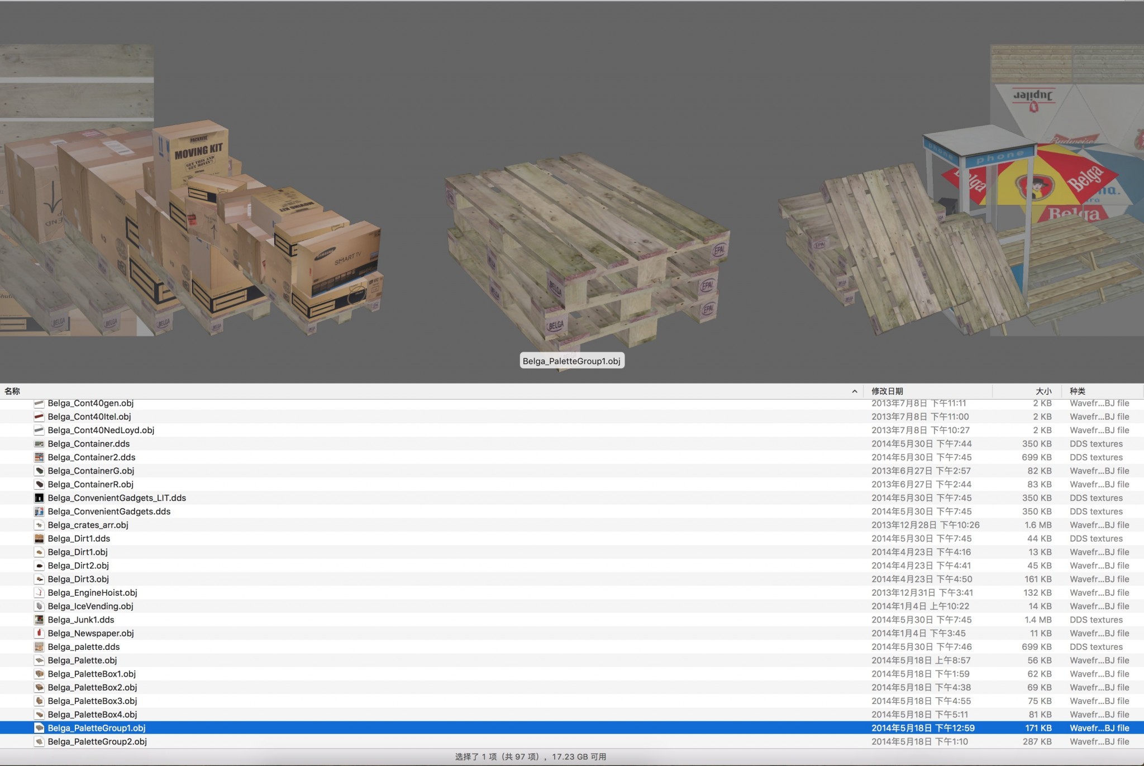Image resolution: width=1144 pixels, height=766 pixels.
Task: Click the 287 KB size cell
Action: [1037, 741]
